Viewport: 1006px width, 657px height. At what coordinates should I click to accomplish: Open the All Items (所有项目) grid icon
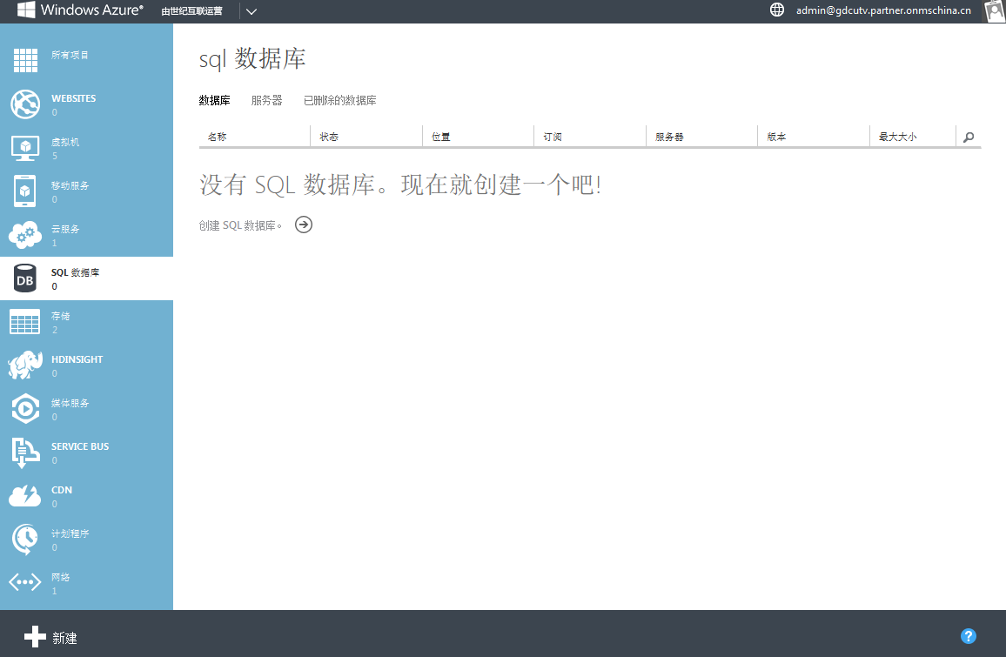[x=25, y=60]
